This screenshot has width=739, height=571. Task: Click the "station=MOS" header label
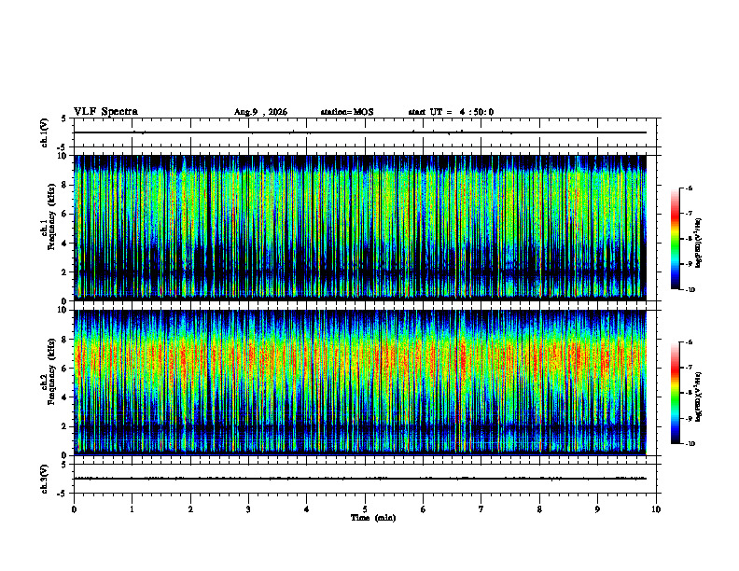pos(347,112)
